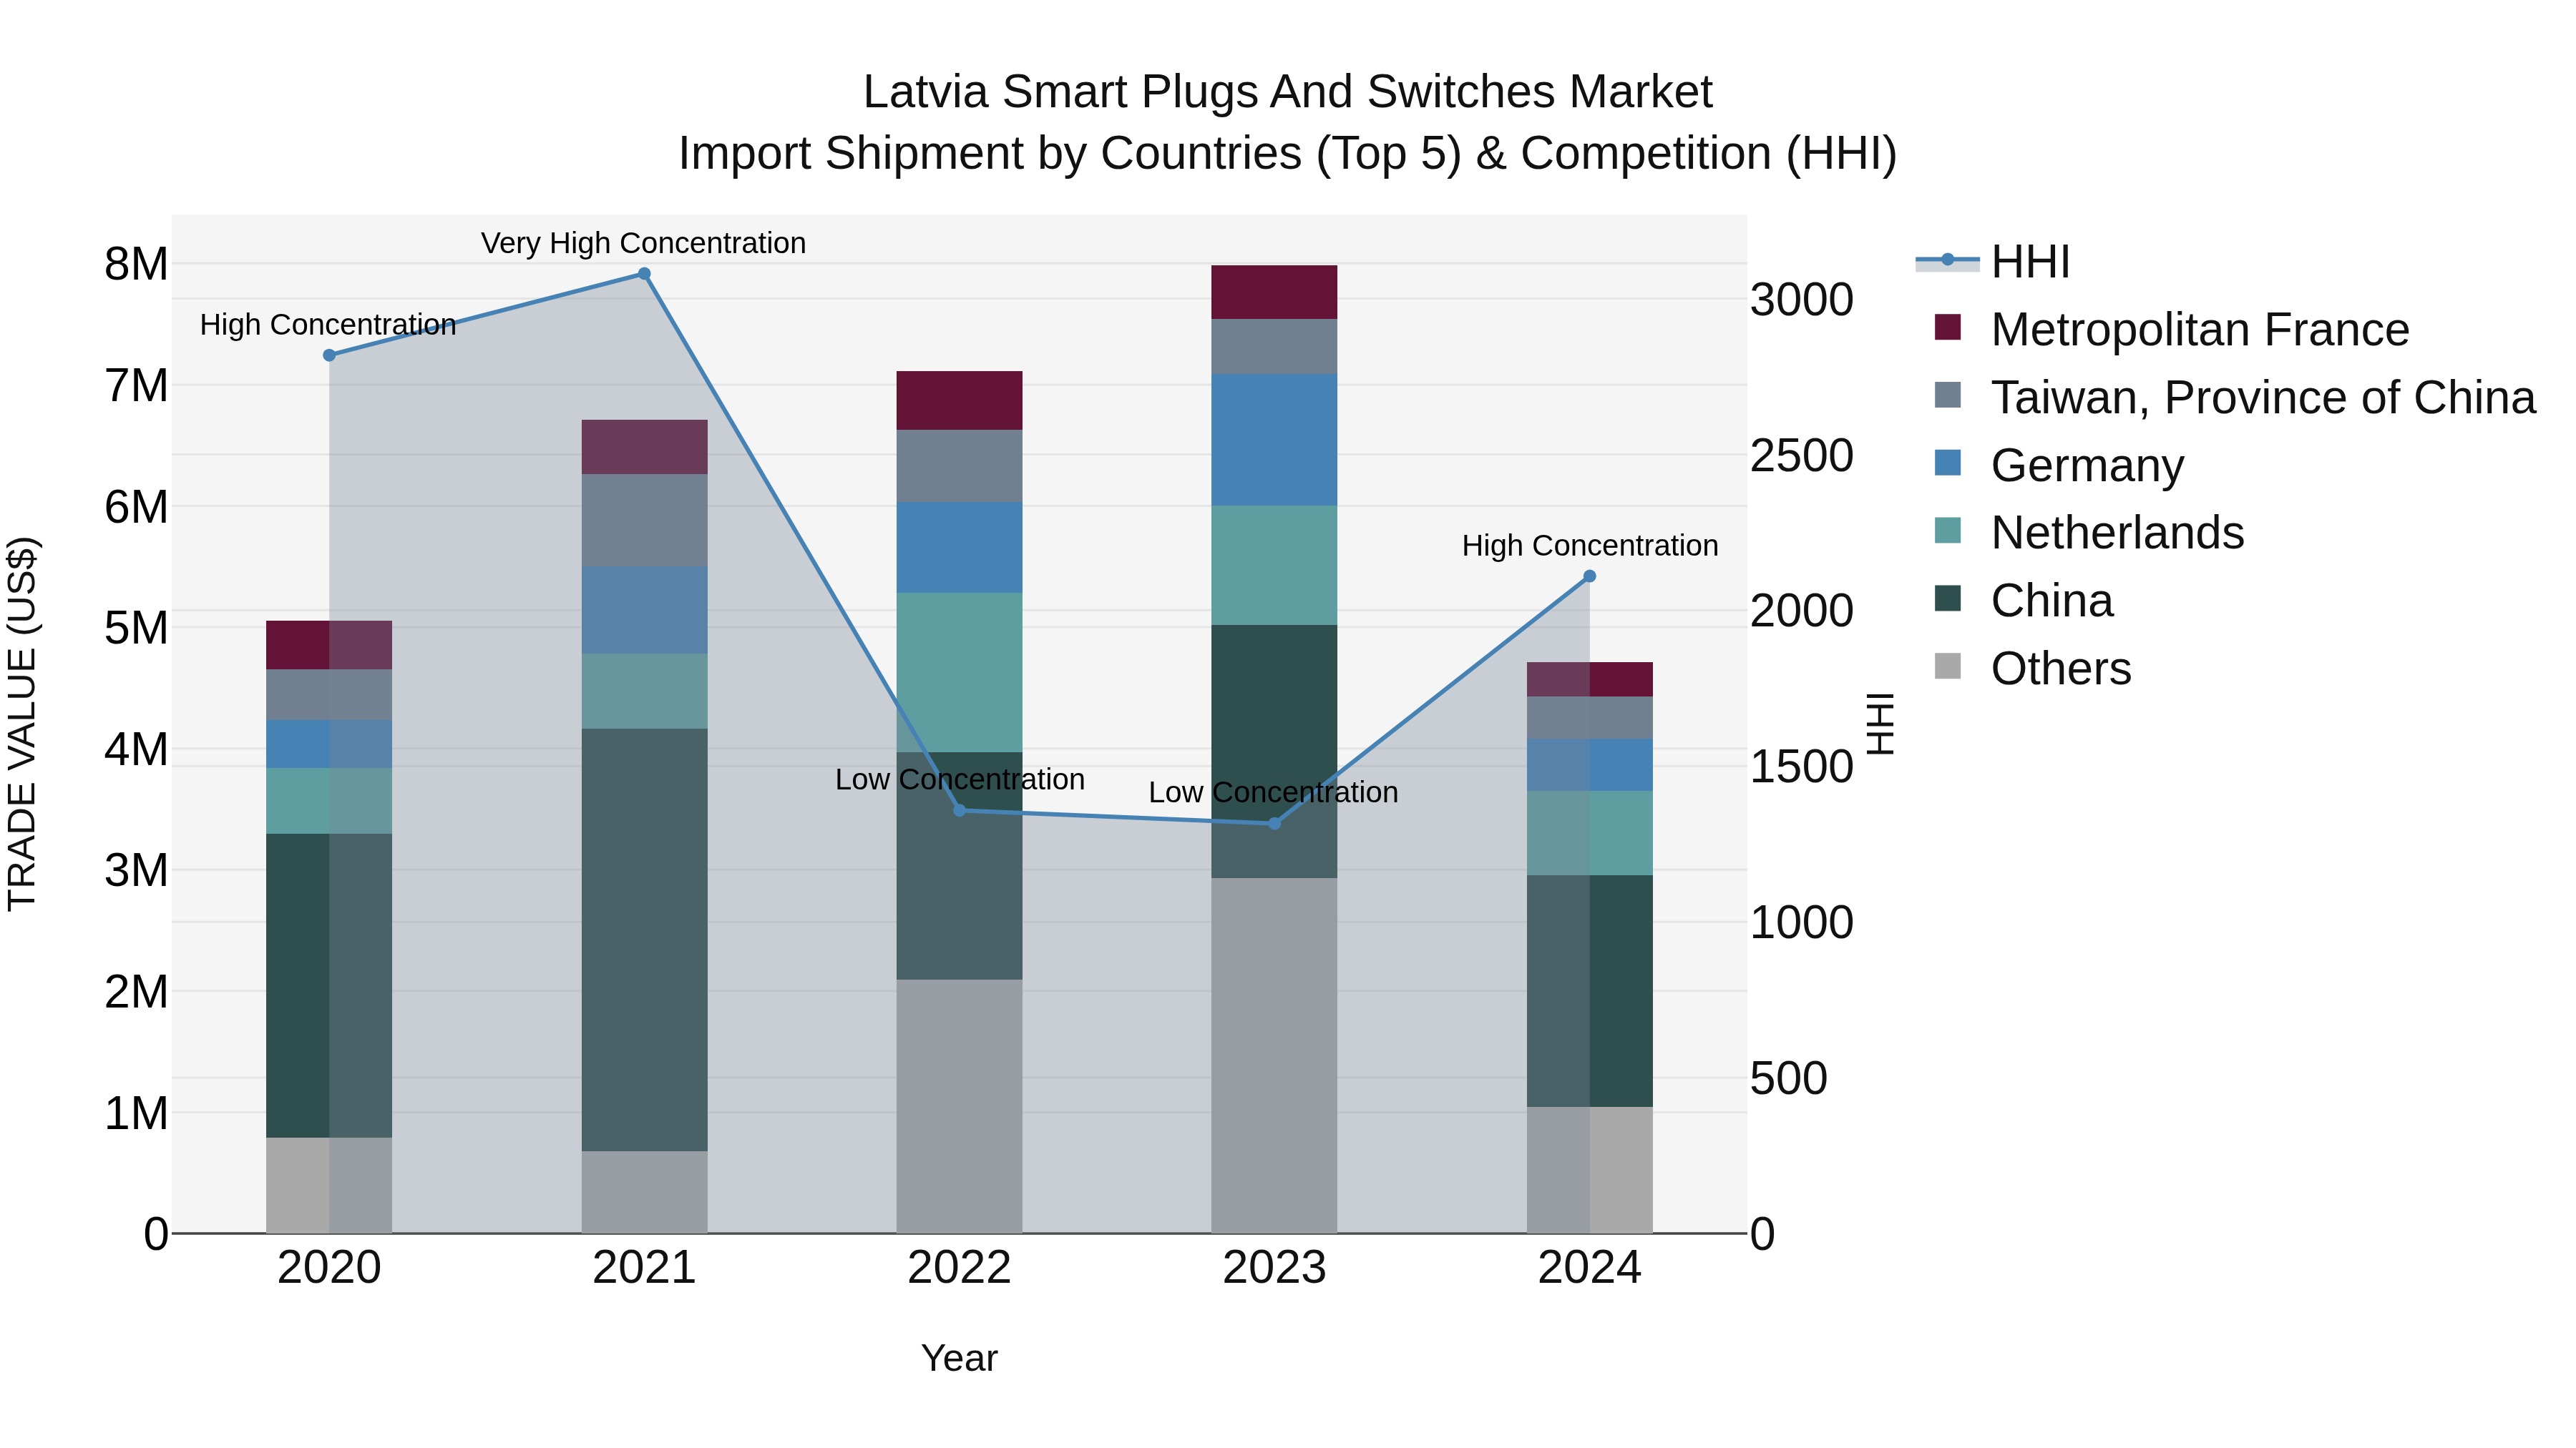Toggle China legend entry
This screenshot has width=2576, height=1448.
(x=2024, y=601)
